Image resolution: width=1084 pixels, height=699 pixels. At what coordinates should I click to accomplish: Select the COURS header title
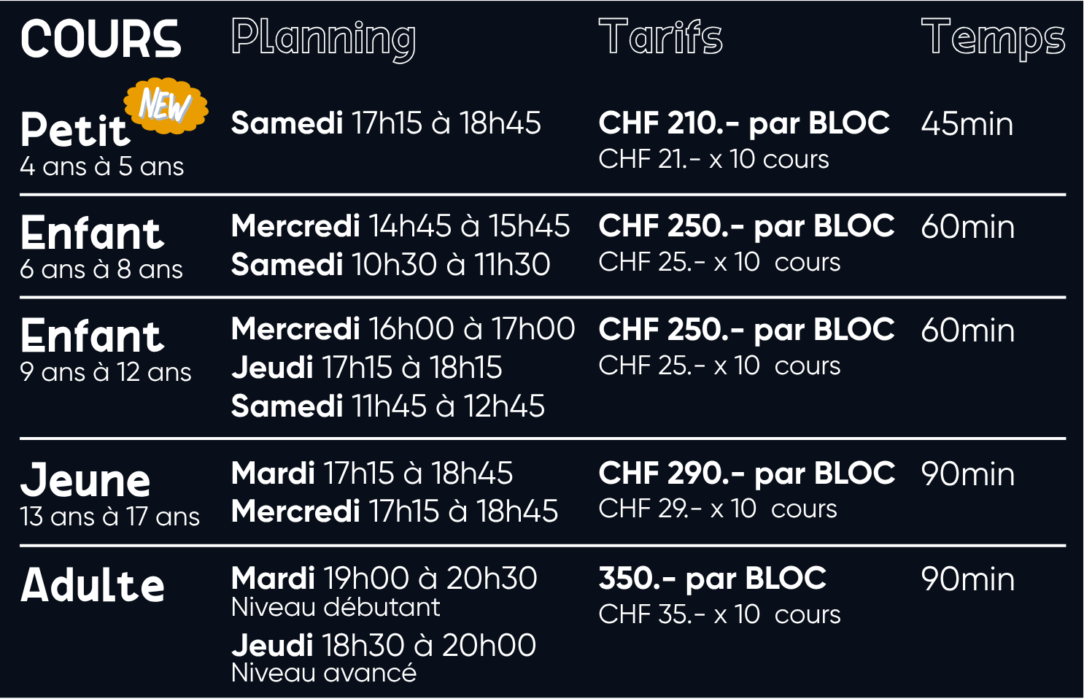click(101, 39)
